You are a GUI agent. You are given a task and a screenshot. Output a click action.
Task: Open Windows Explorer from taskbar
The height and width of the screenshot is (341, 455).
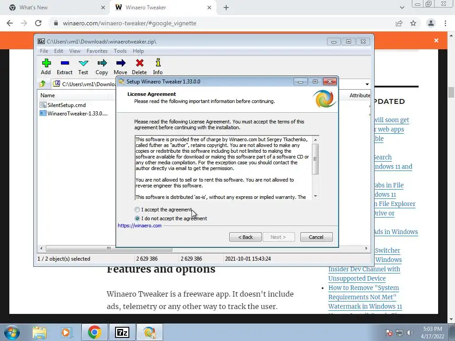click(x=40, y=332)
